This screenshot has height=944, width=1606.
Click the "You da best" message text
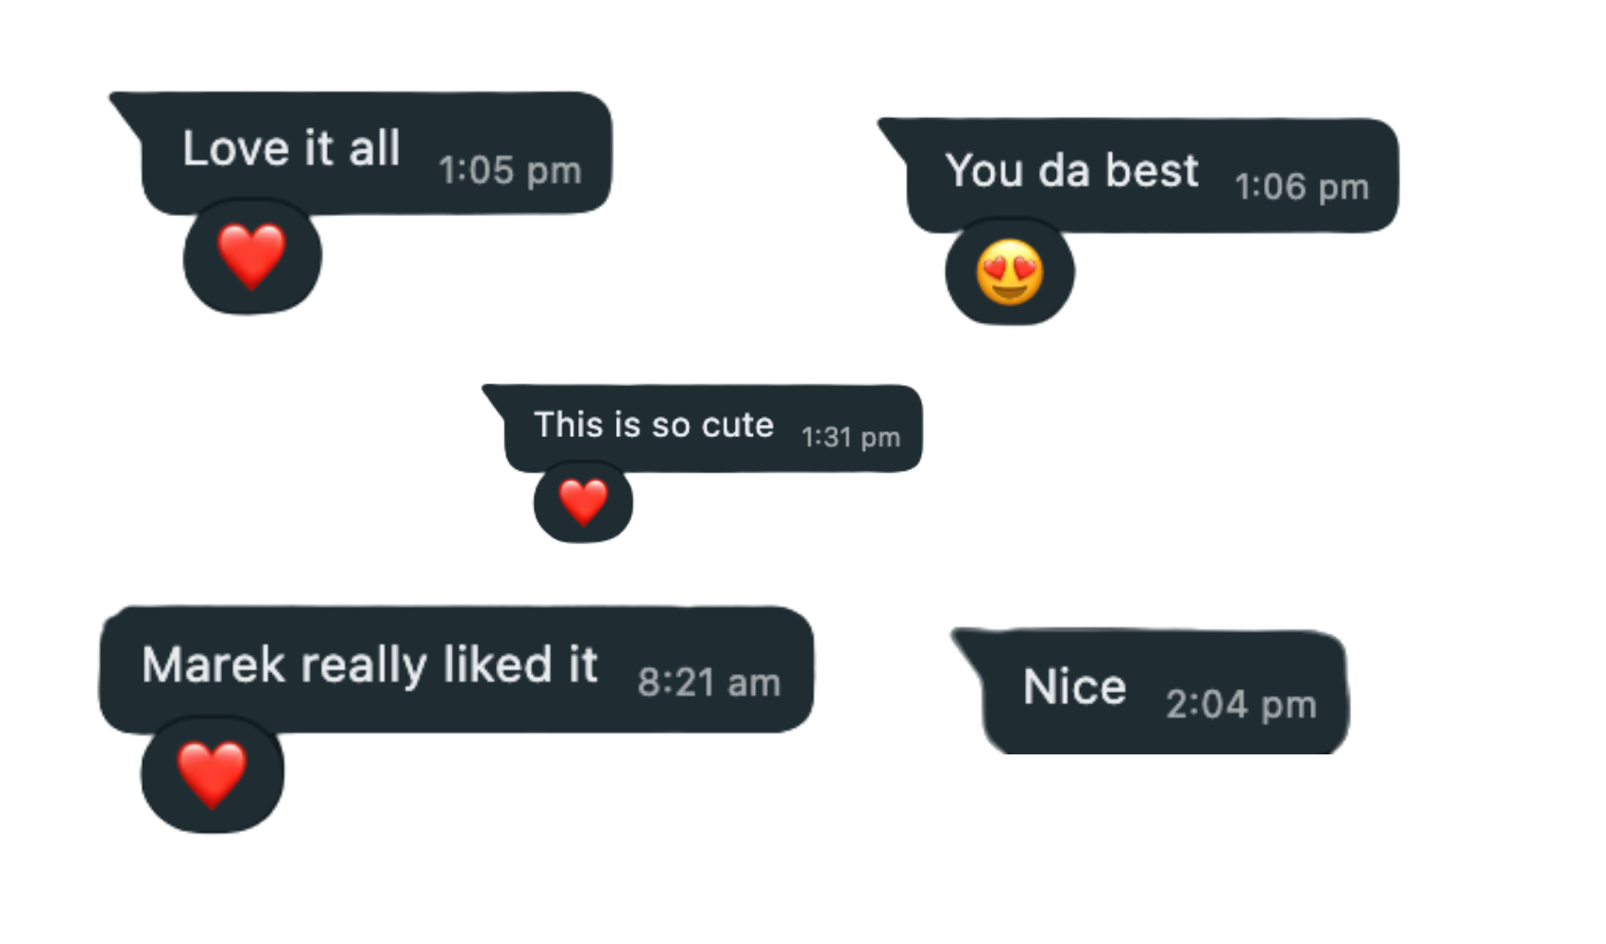coord(1071,171)
